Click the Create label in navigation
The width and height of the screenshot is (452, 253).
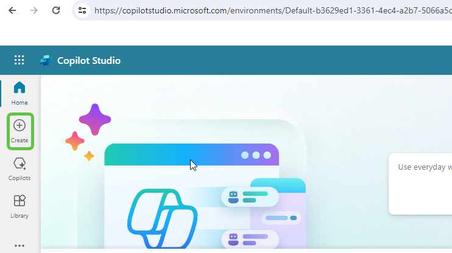[x=19, y=140]
